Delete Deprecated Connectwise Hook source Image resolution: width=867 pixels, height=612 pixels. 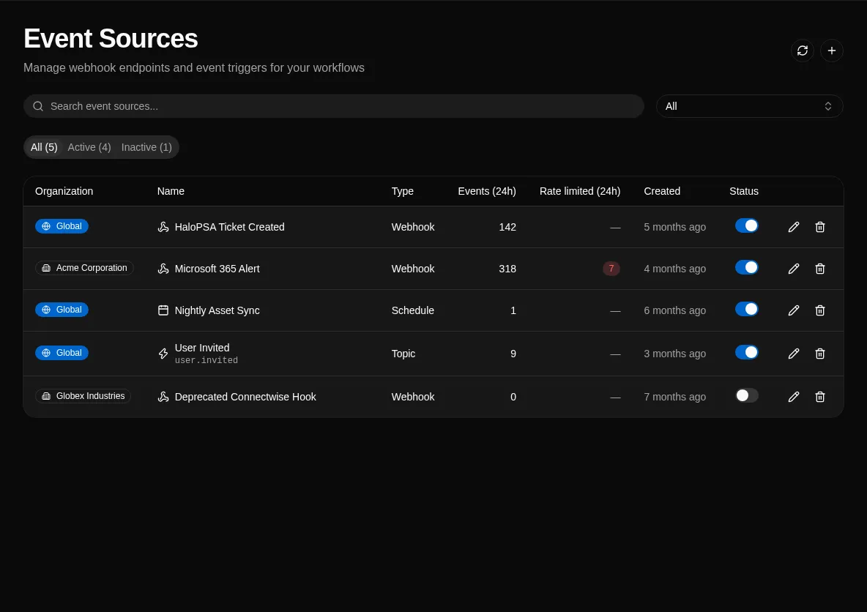coord(820,397)
